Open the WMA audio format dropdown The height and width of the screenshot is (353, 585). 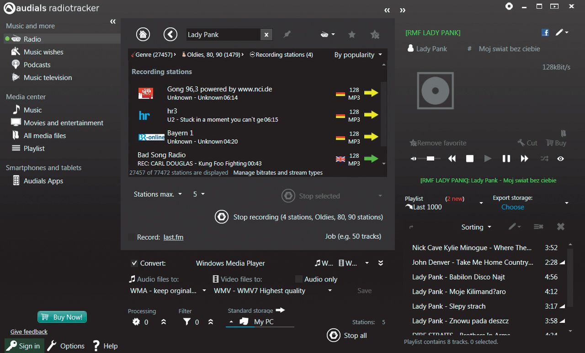168,290
